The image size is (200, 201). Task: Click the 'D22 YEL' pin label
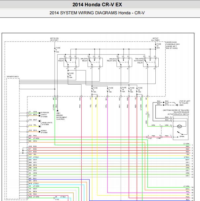pos(33,155)
